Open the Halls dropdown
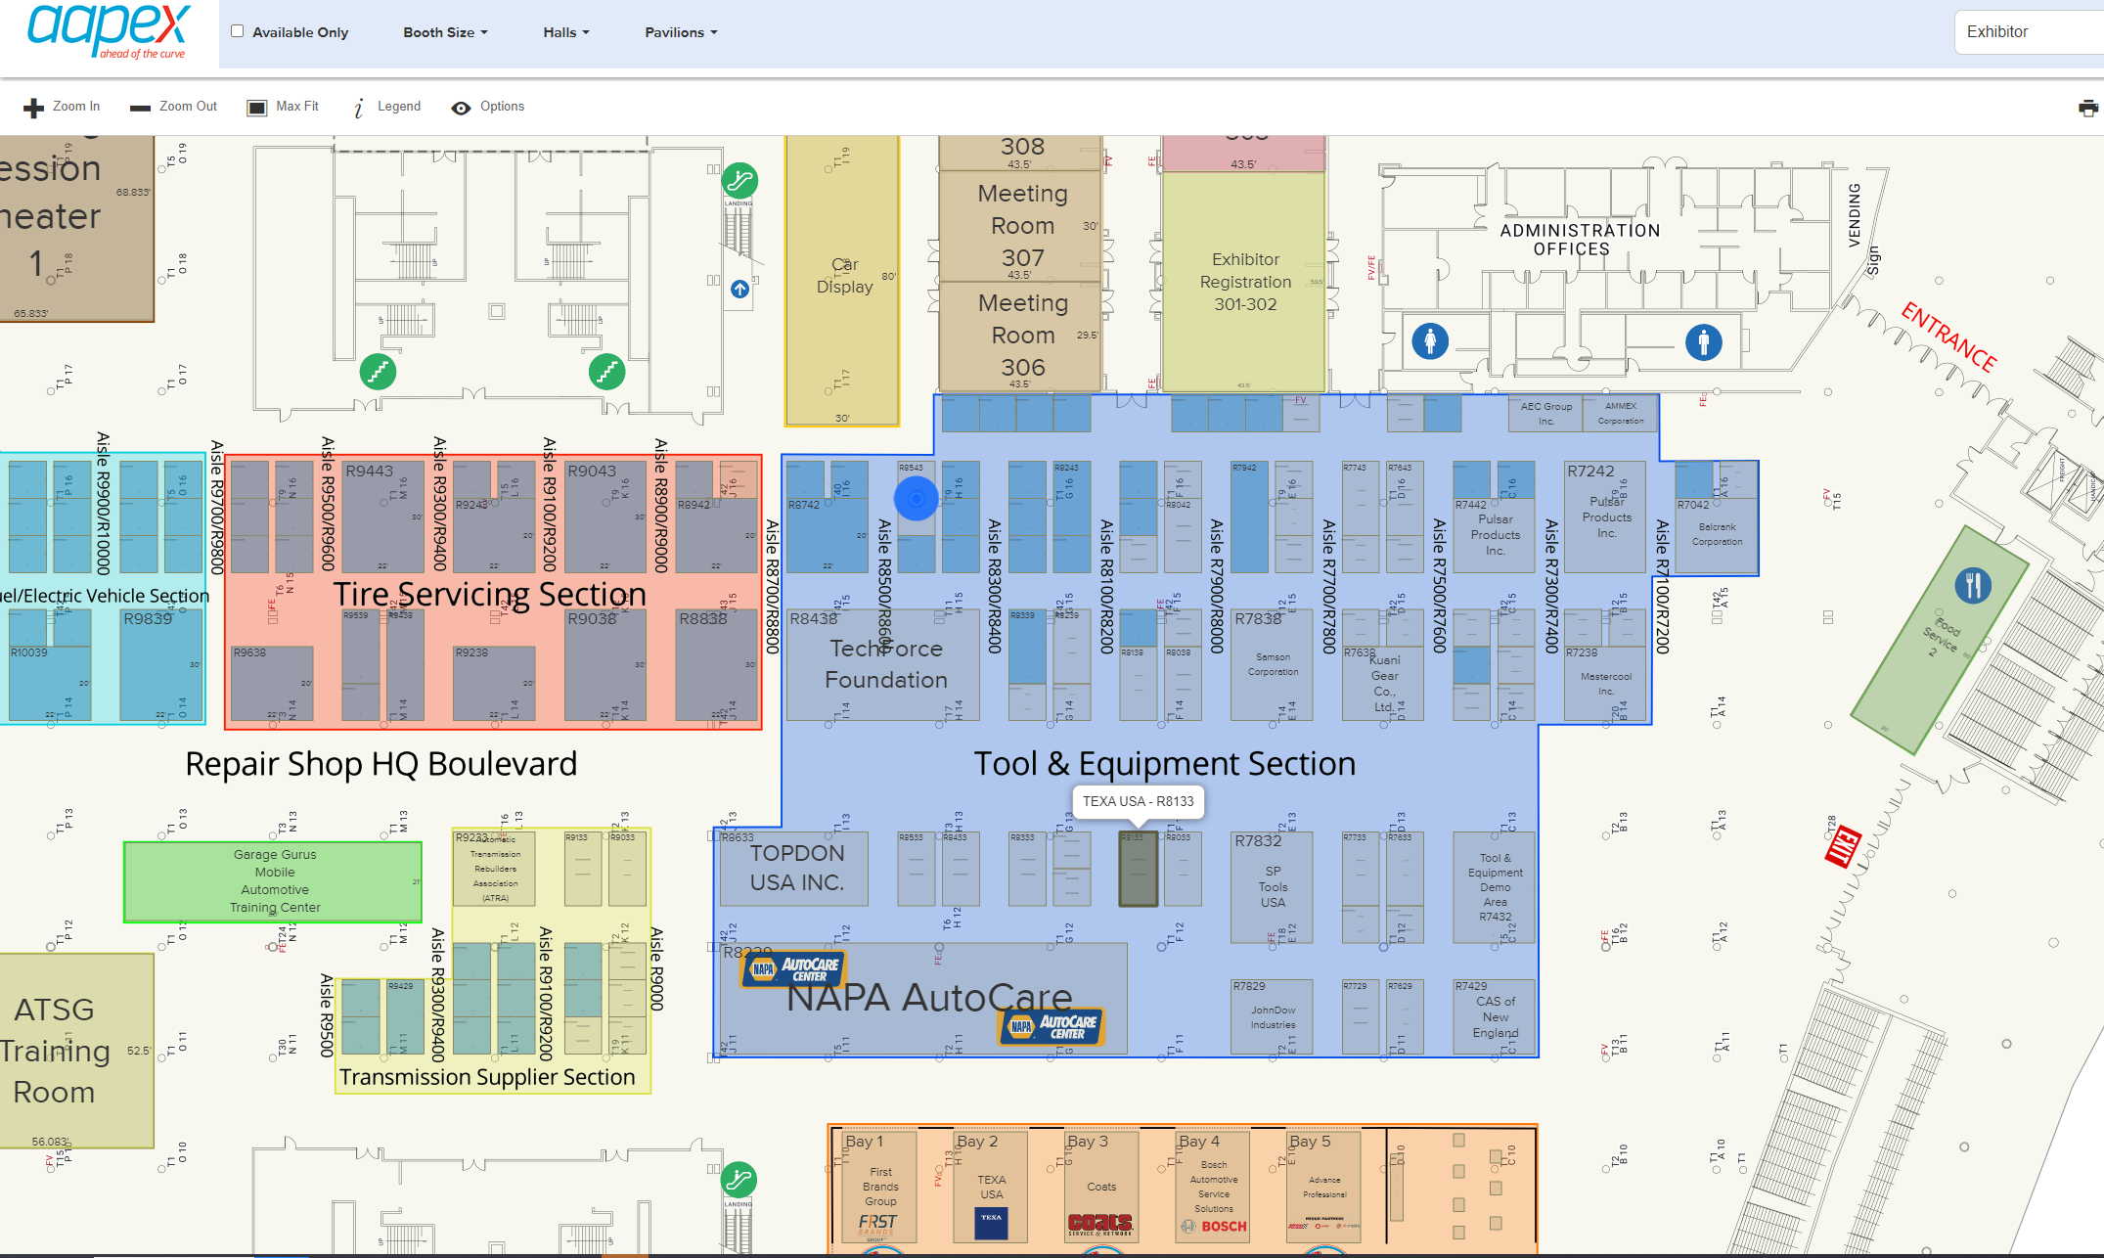This screenshot has width=2104, height=1258. 566,32
